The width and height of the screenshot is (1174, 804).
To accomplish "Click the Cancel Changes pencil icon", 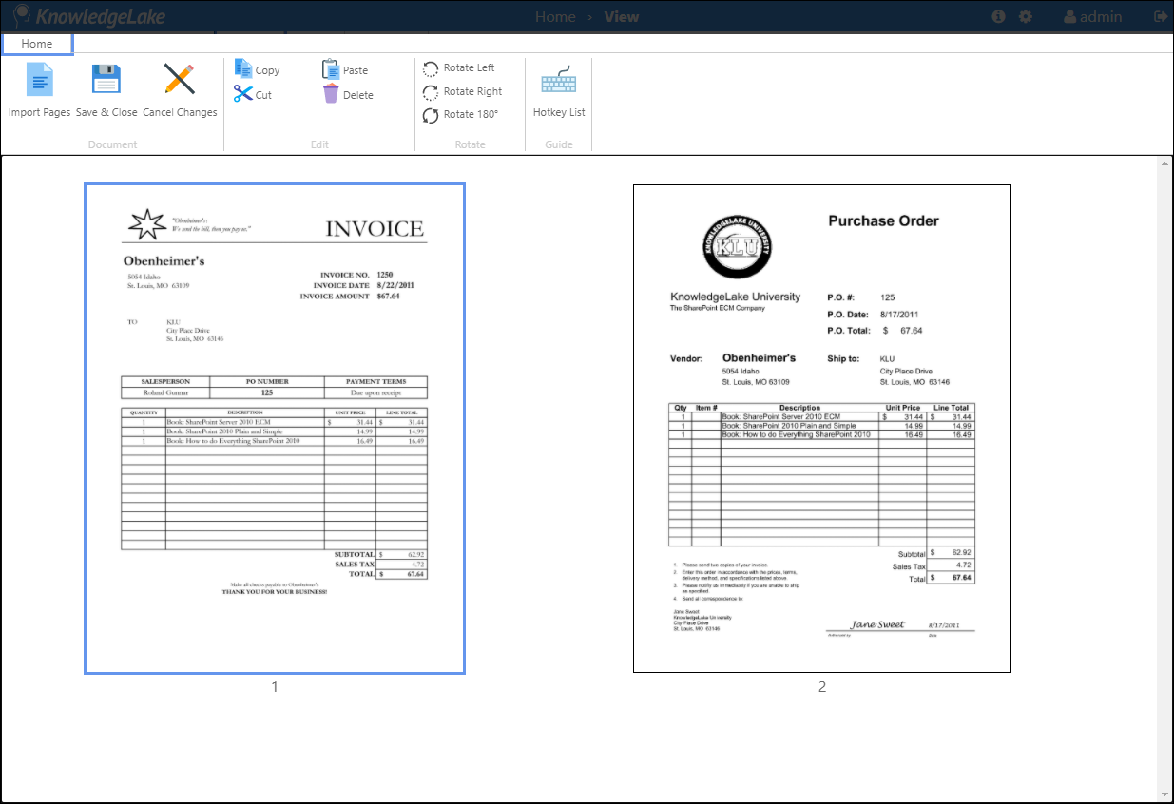I will [x=180, y=79].
